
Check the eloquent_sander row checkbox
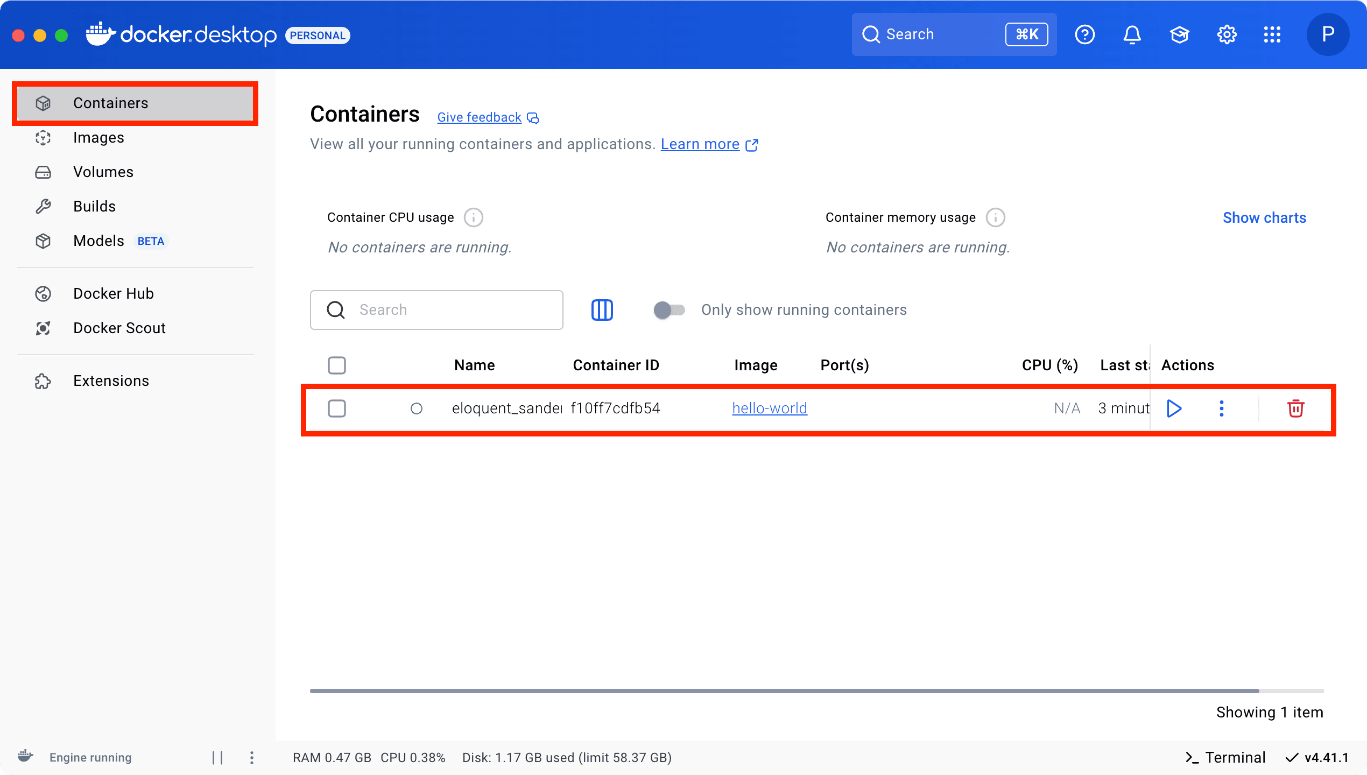337,408
